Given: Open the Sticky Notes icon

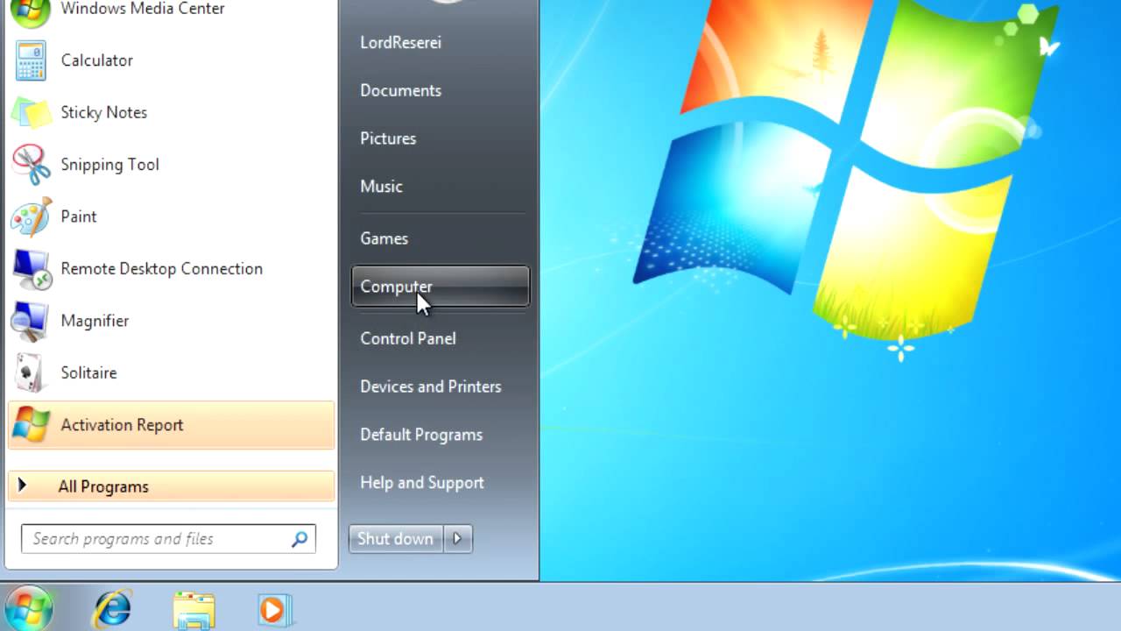Looking at the screenshot, I should coord(31,112).
